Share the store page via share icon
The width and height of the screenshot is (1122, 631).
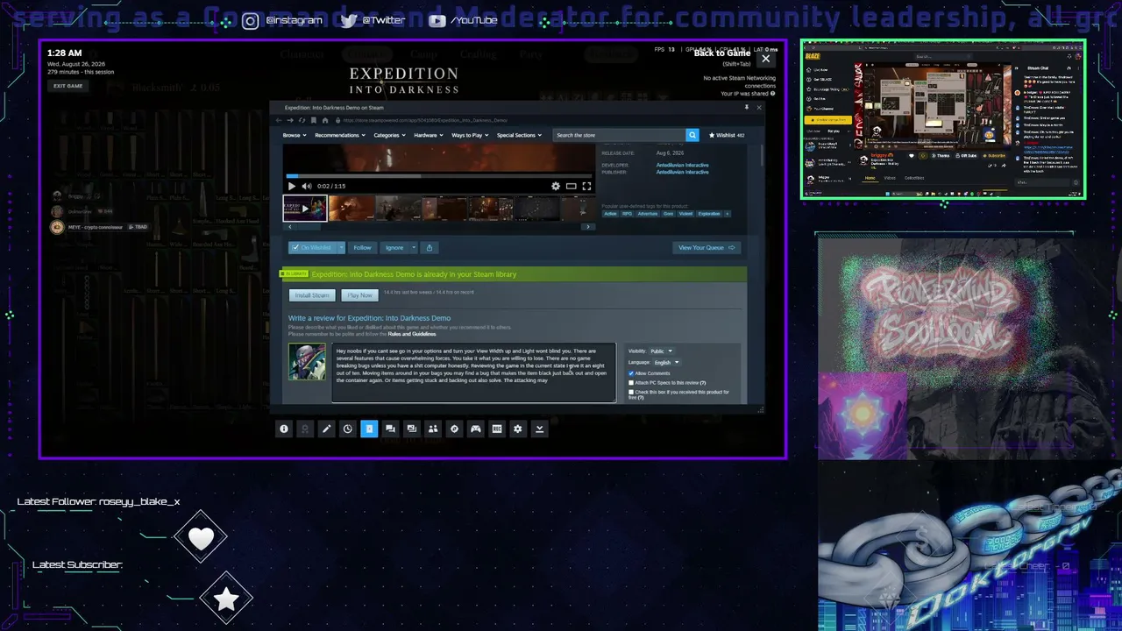coord(430,247)
